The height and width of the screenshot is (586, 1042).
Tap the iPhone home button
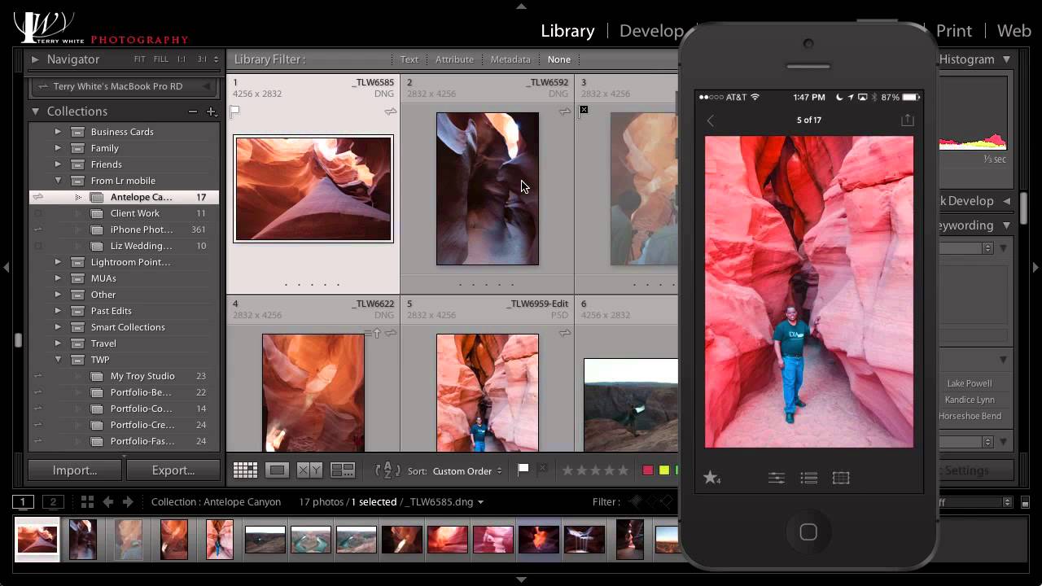pos(808,532)
